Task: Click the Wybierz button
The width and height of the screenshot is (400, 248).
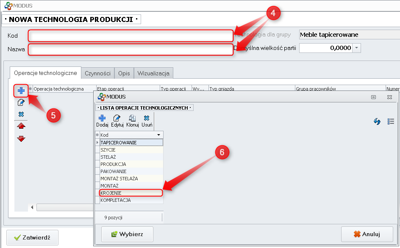Action: [127, 234]
